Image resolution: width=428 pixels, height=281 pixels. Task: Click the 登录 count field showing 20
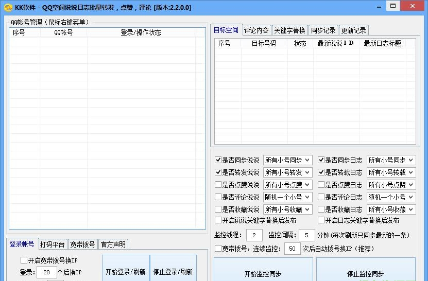pyautogui.click(x=47, y=272)
